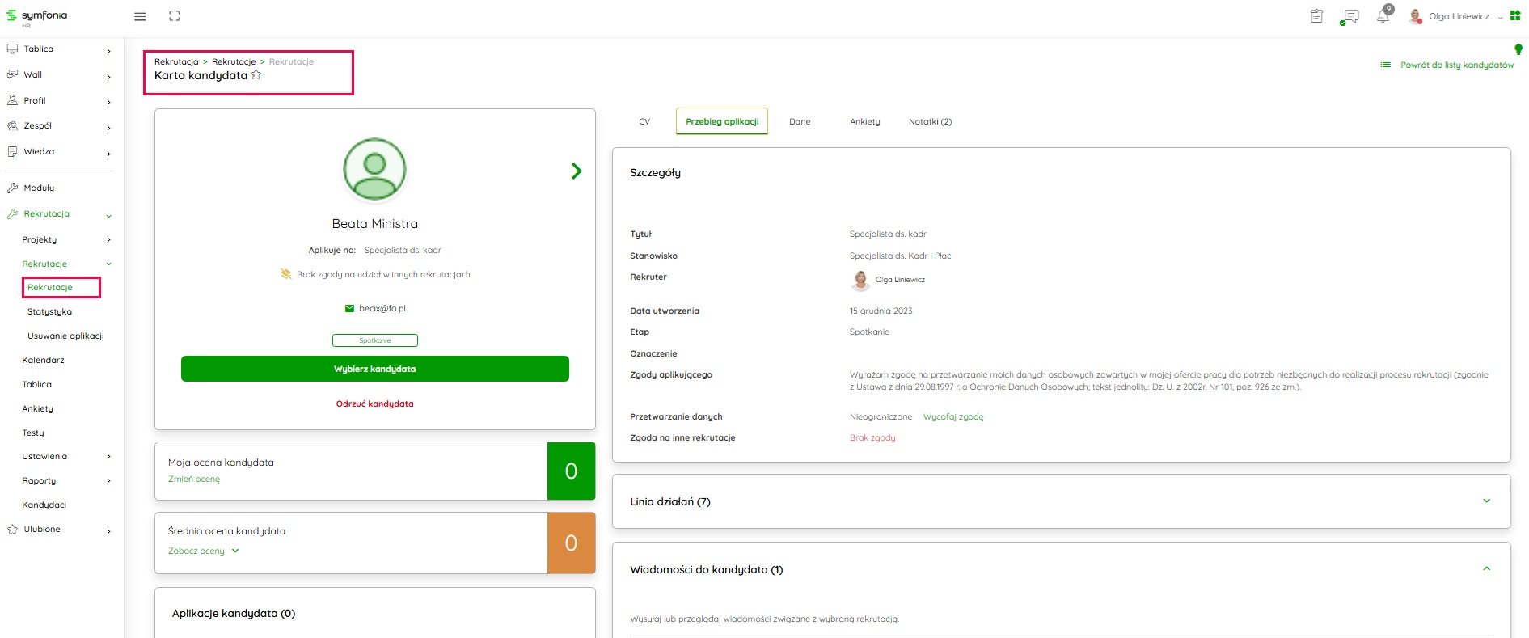Open Statystyka in the sidebar
This screenshot has height=638, width=1529.
point(49,311)
